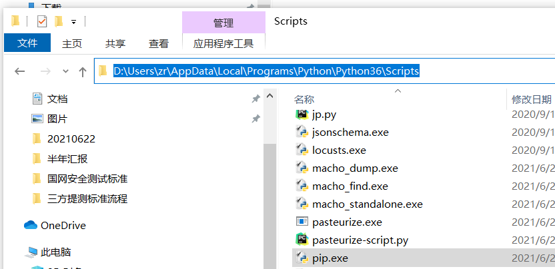Viewport: 555px width, 269px height.
Task: Open the 三方提测标准流程 folder
Action: (87, 198)
